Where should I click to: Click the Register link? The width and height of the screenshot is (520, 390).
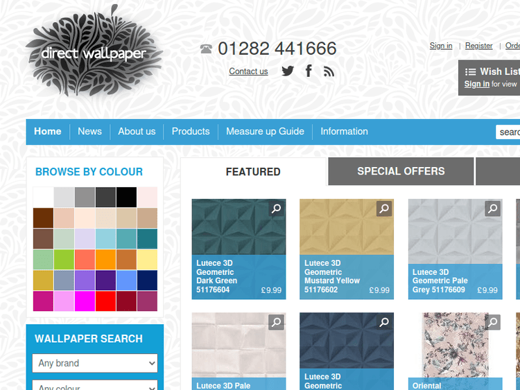(x=478, y=46)
